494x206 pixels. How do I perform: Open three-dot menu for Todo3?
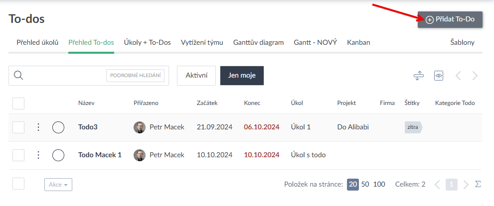point(38,127)
